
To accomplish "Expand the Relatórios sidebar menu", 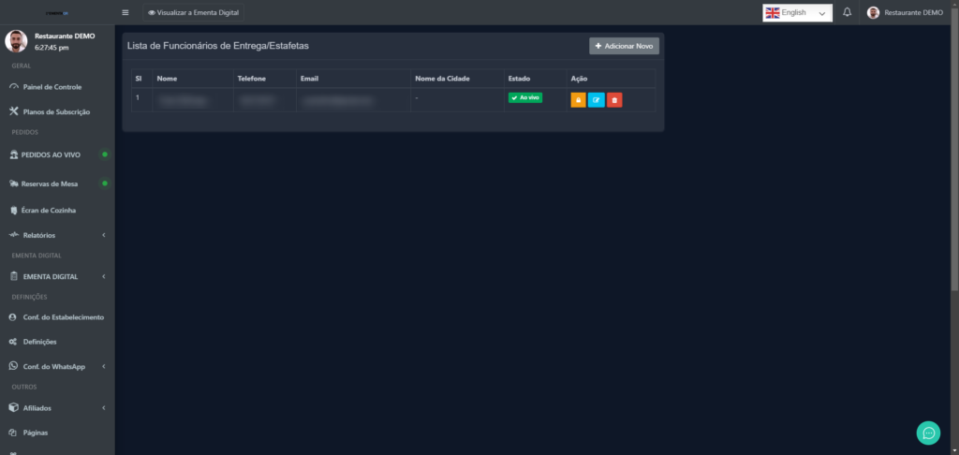I will (x=56, y=235).
